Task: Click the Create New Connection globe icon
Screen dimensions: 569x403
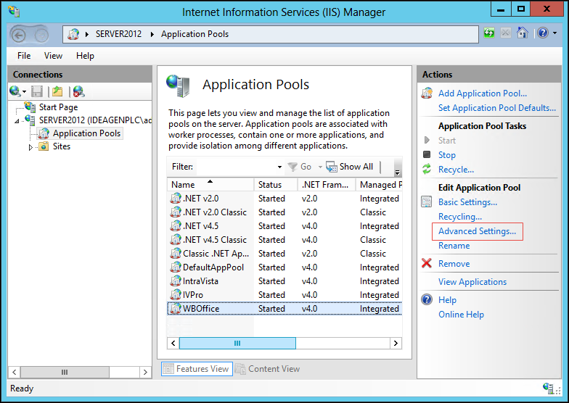Action: [x=15, y=91]
